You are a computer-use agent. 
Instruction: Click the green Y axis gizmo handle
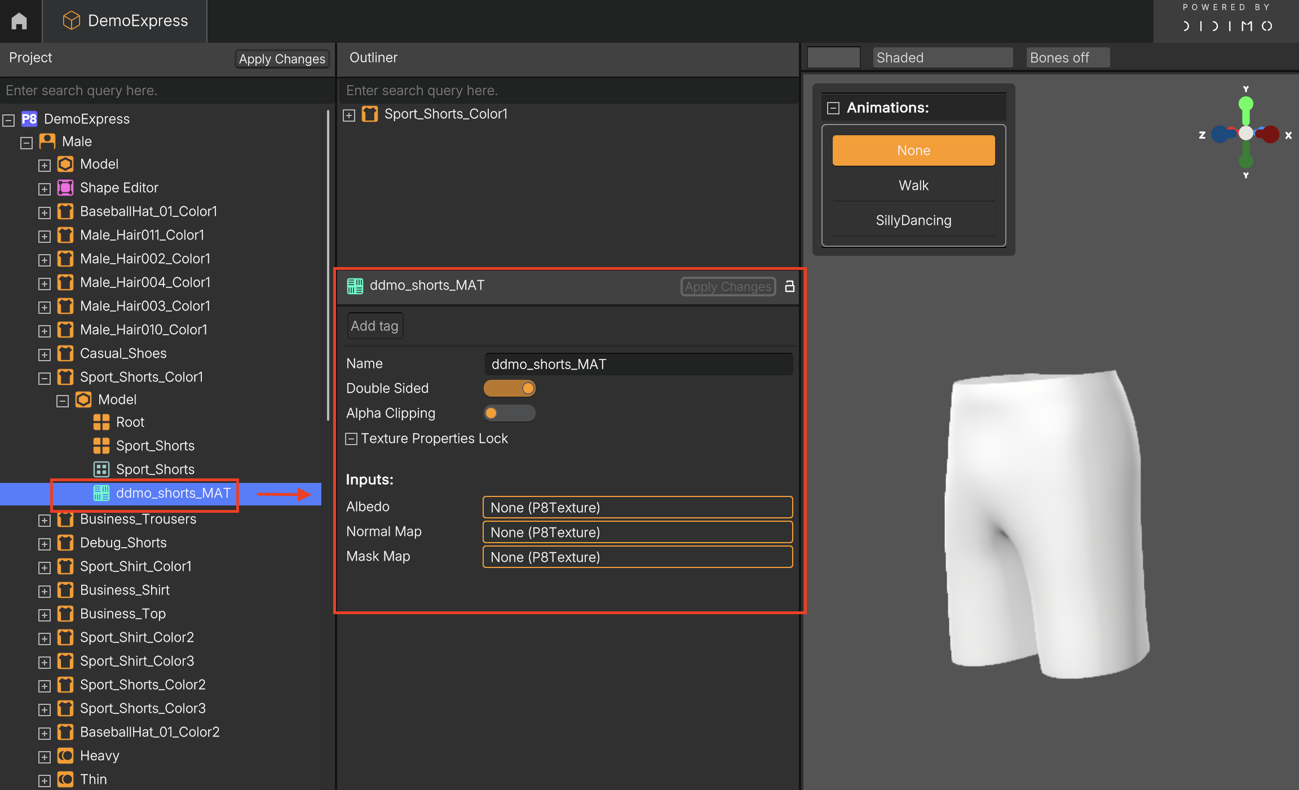[x=1246, y=104]
